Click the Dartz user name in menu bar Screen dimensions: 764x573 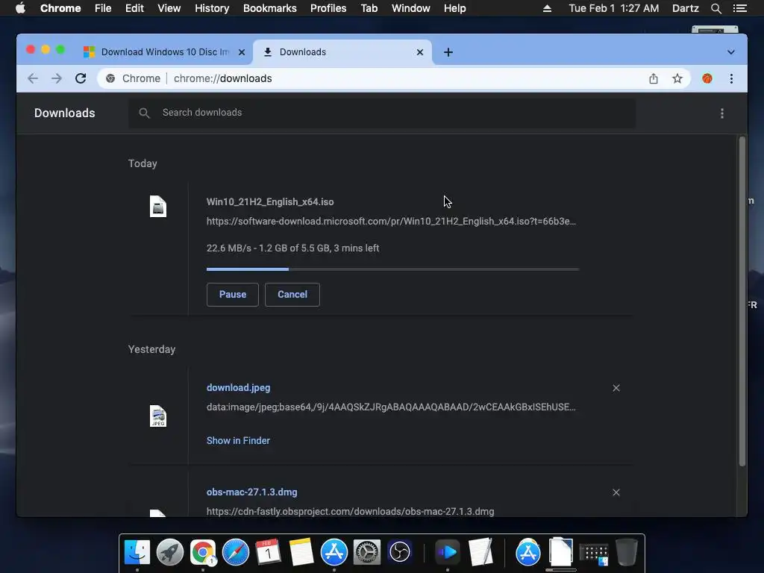pos(685,8)
